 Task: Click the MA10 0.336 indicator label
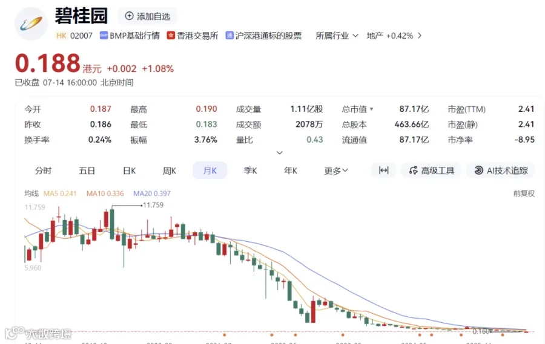click(105, 193)
